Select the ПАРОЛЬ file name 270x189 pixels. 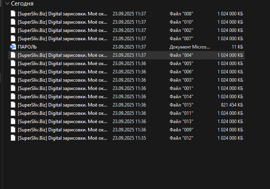27,47
